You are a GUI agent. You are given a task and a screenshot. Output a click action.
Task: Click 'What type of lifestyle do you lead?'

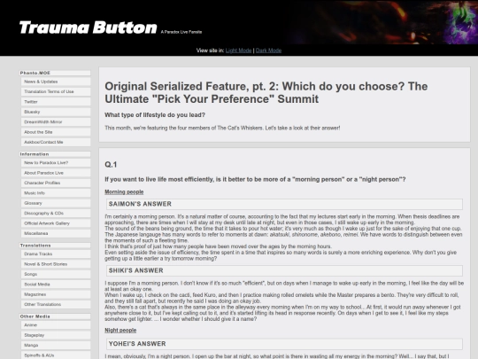pyautogui.click(x=155, y=115)
